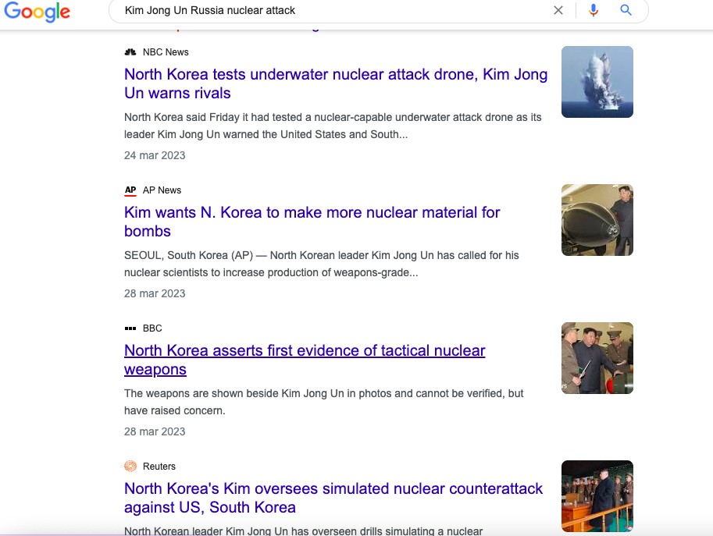
Task: Clear the search box with the X icon
Action: [558, 10]
